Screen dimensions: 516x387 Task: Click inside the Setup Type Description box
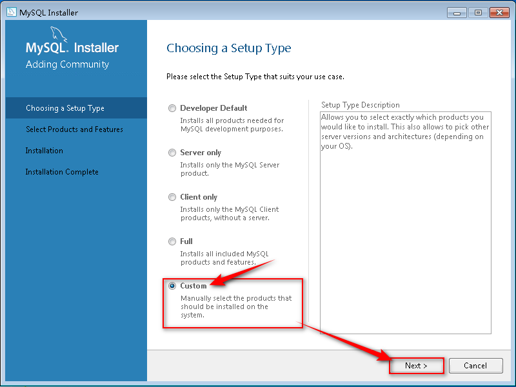pyautogui.click(x=406, y=223)
